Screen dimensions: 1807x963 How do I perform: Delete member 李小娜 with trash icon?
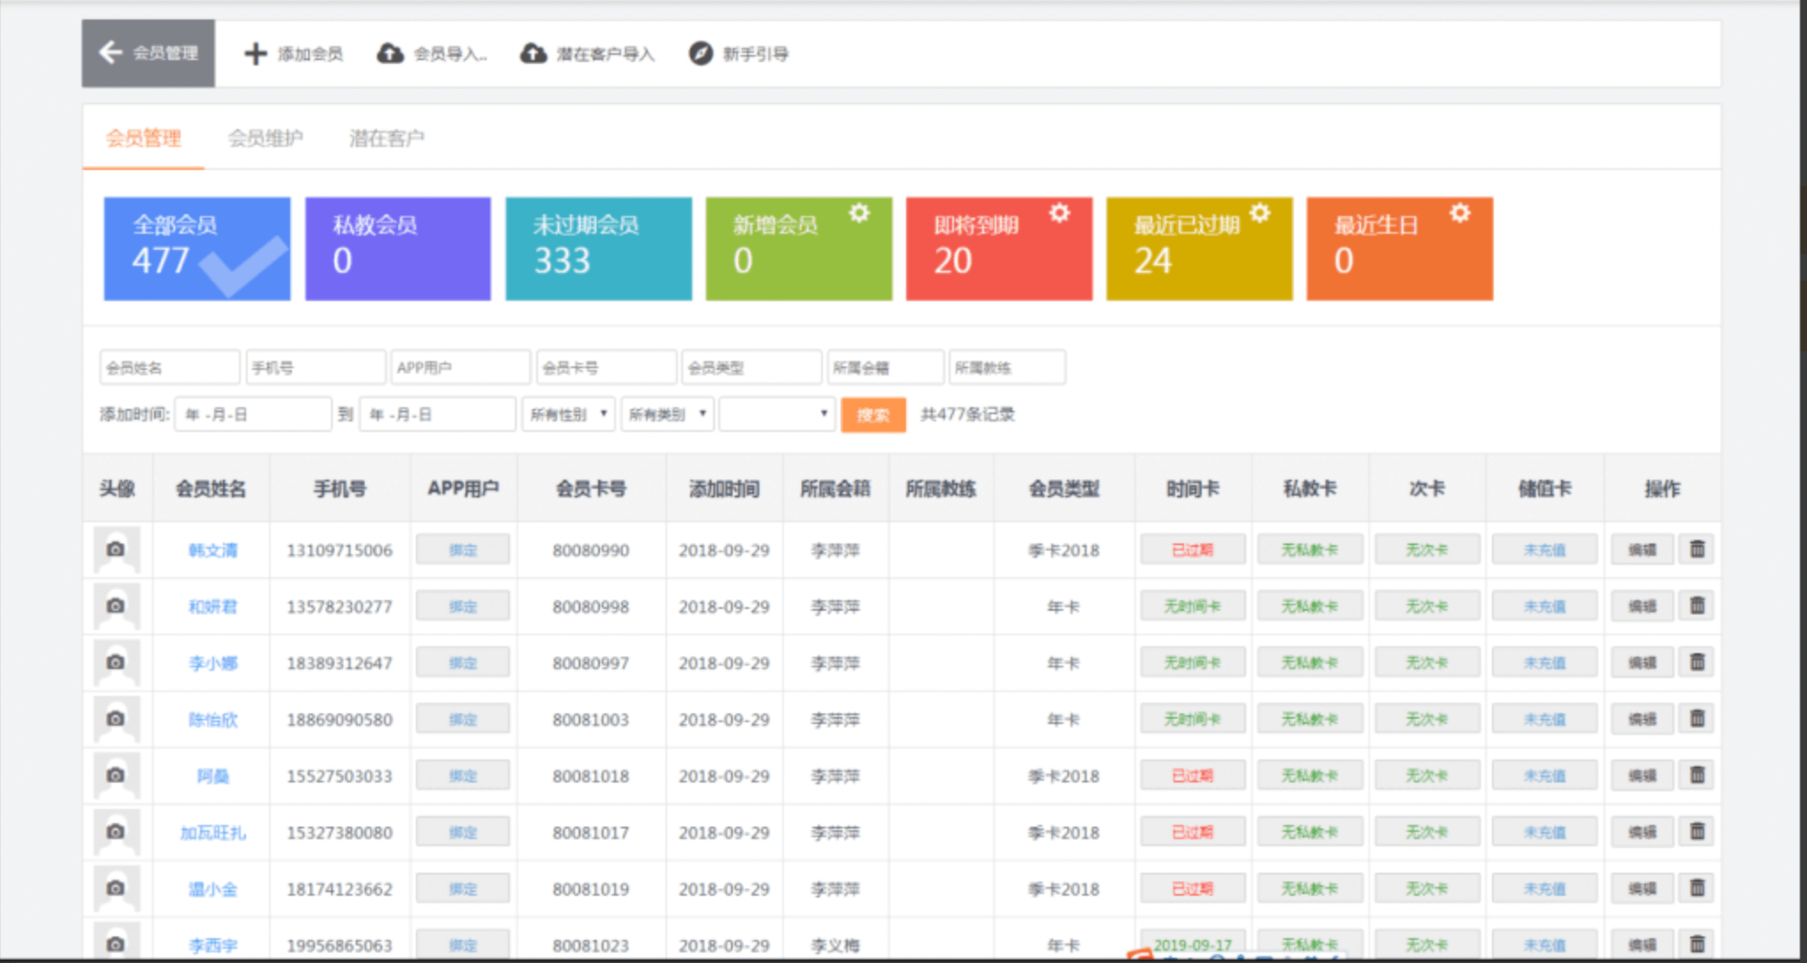[1697, 662]
